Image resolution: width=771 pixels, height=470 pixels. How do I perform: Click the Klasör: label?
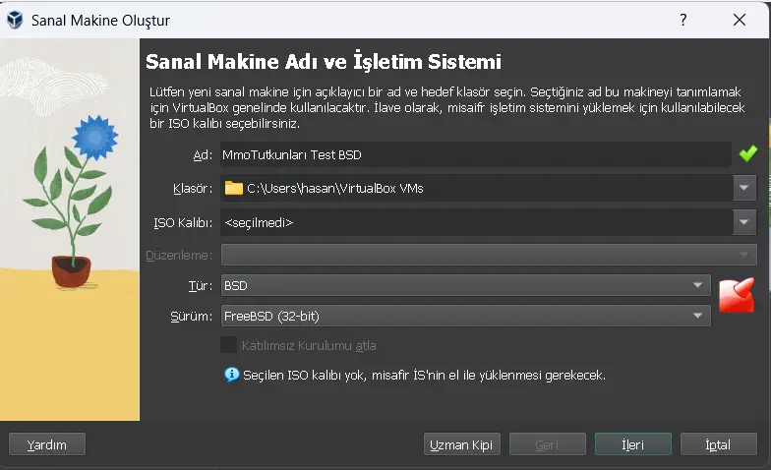coord(193,189)
